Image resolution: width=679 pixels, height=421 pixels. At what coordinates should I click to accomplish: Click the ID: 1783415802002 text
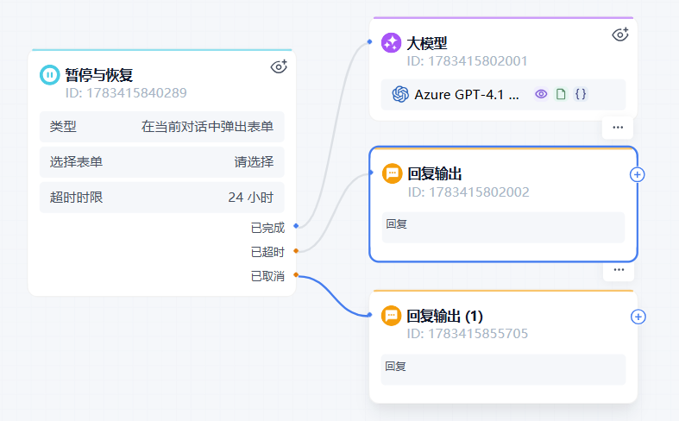(468, 192)
